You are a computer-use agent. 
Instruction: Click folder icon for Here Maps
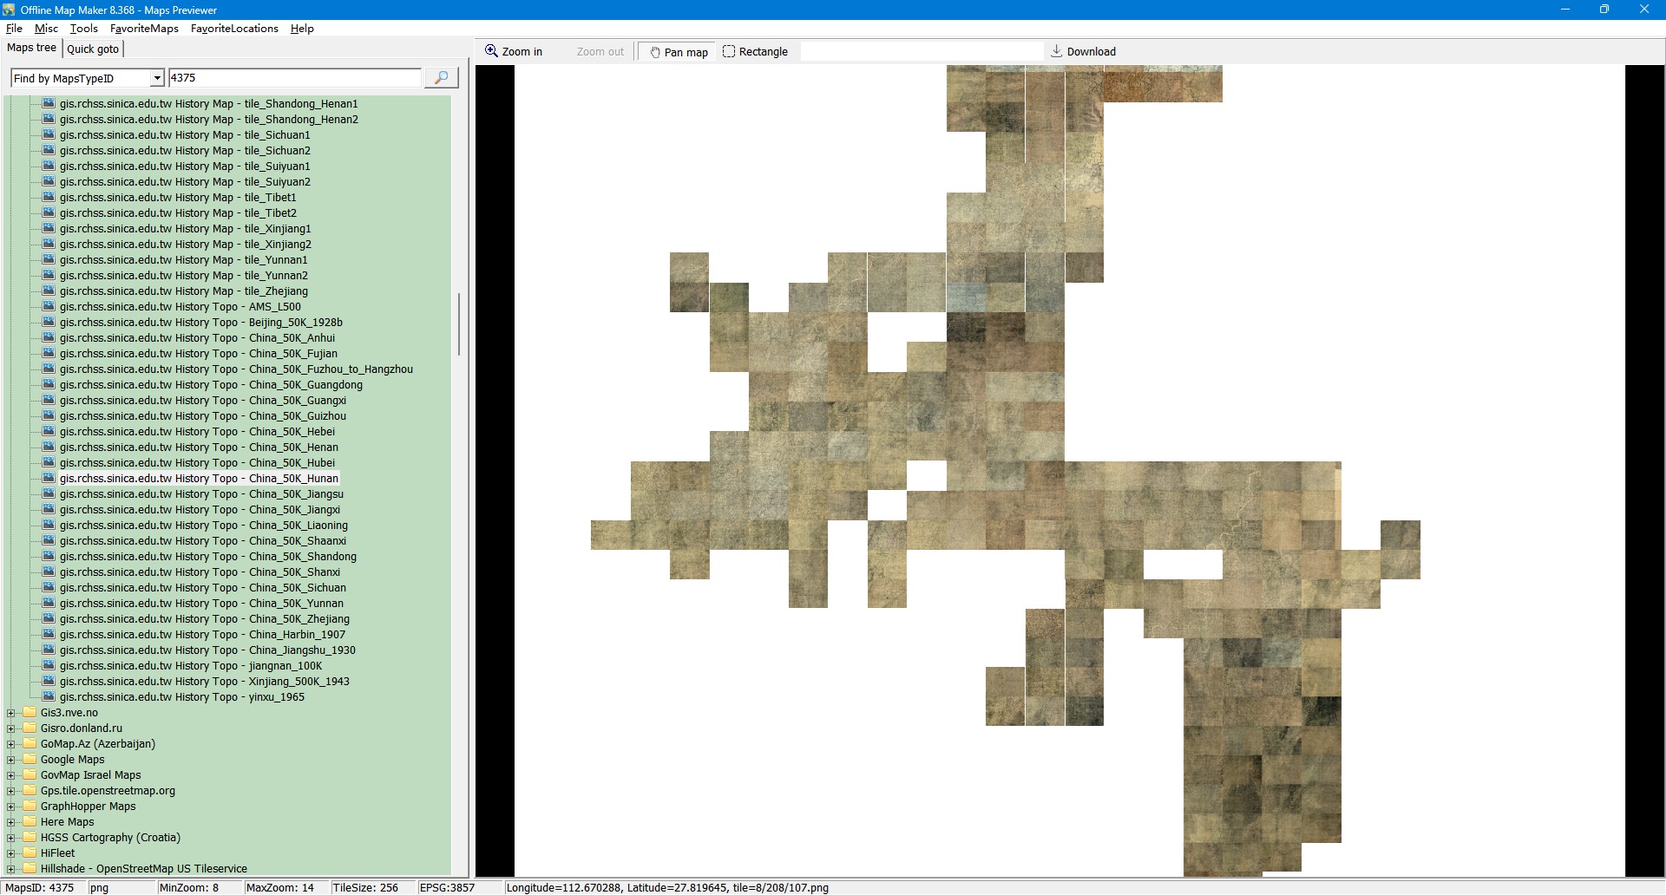coord(30,822)
